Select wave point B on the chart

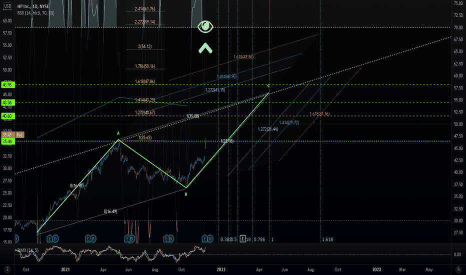pos(186,194)
